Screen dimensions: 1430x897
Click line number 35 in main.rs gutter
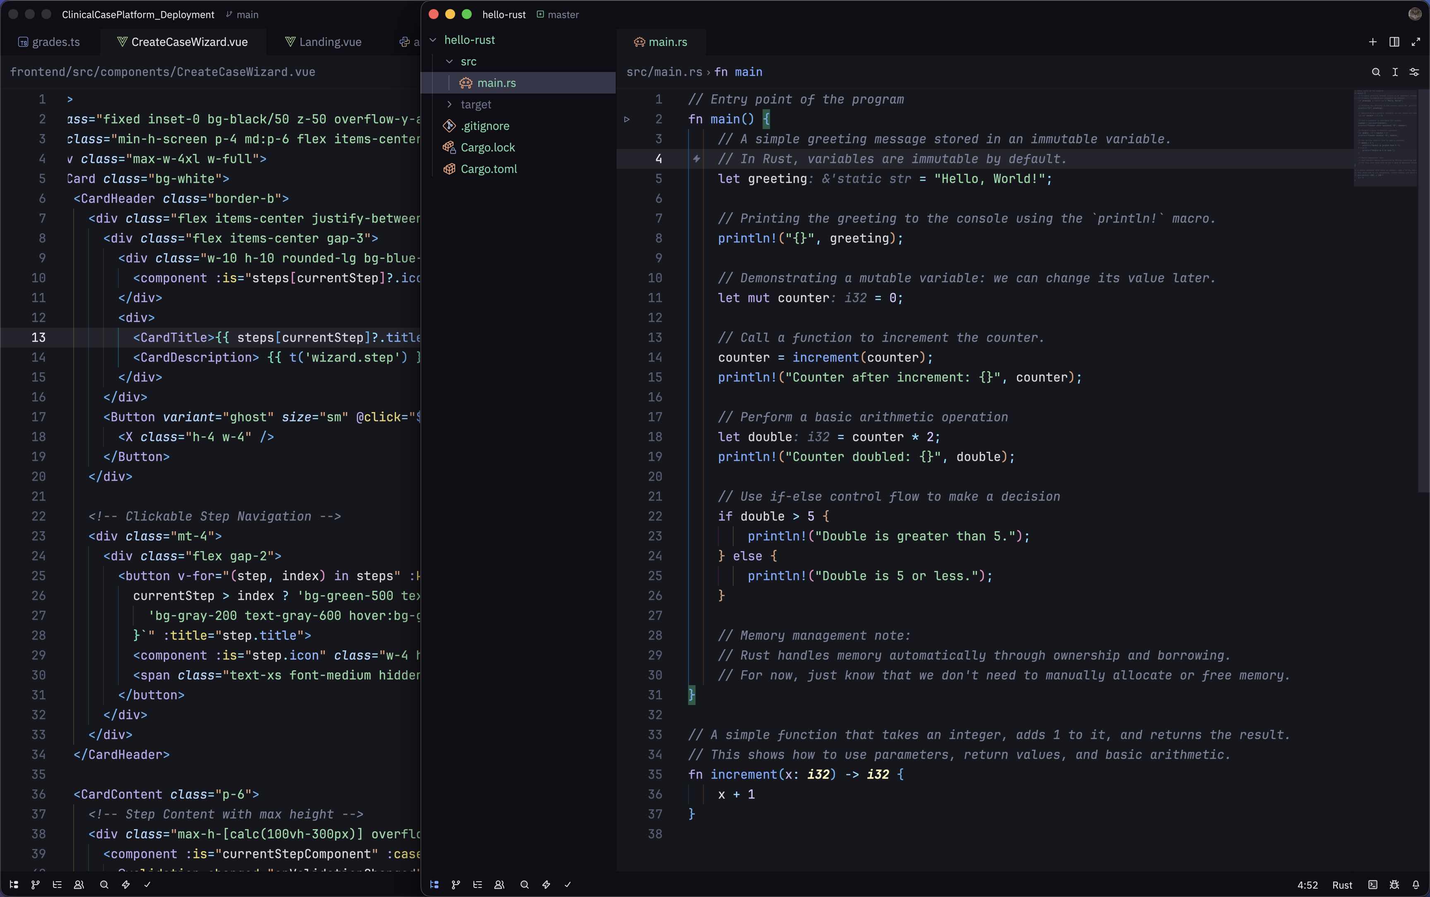pyautogui.click(x=655, y=774)
